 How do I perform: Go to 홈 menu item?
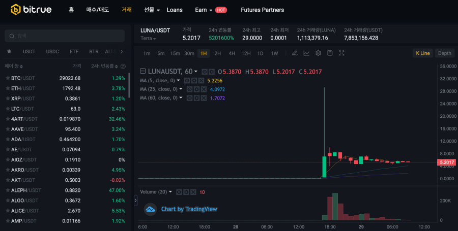[x=71, y=10]
